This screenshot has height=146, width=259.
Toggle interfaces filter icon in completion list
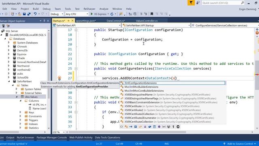tap(131, 127)
